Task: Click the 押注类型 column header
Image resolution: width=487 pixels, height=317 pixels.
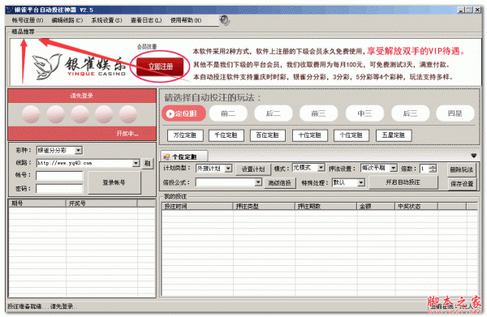Action: pos(264,206)
